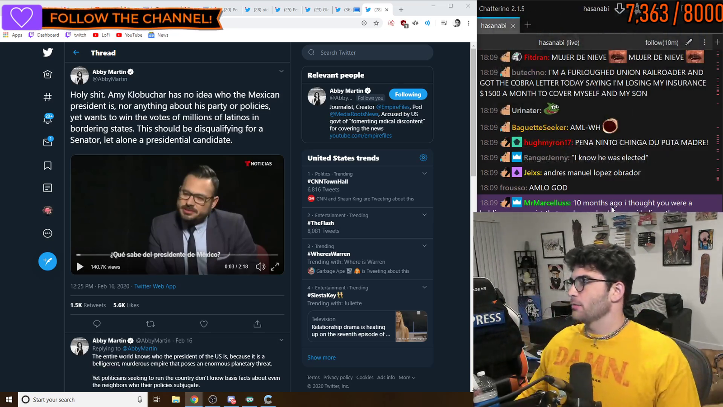723x407 pixels.
Task: Open the Privacy policy footer link
Action: 338,377
